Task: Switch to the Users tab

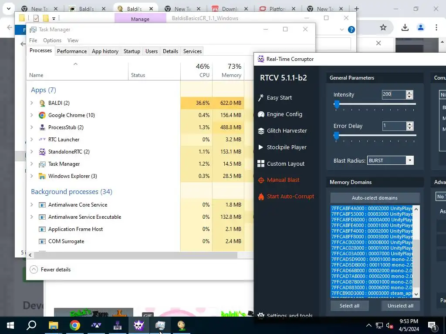Action: 151,51
